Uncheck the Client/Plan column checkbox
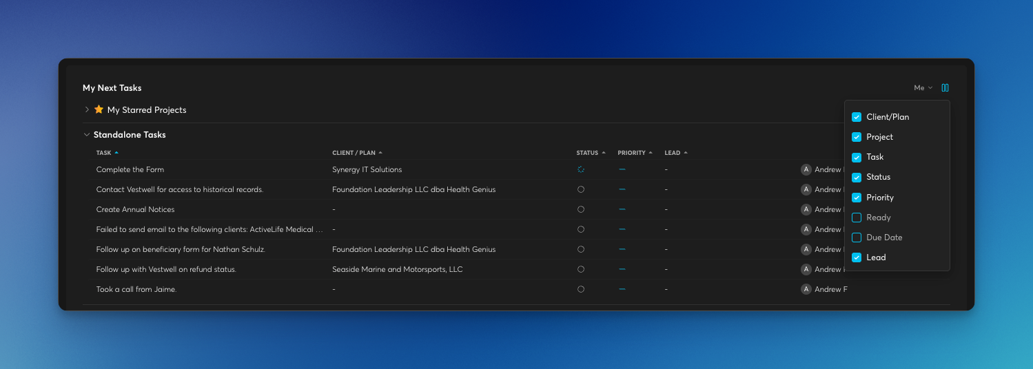Screen dimensions: 1033x369 (x=857, y=117)
